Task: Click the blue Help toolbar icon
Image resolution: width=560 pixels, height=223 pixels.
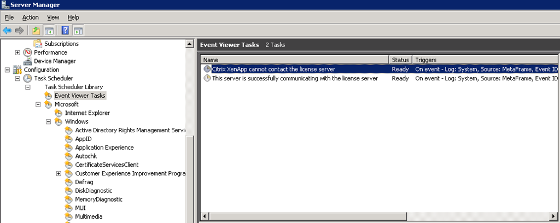Action: click(x=65, y=31)
